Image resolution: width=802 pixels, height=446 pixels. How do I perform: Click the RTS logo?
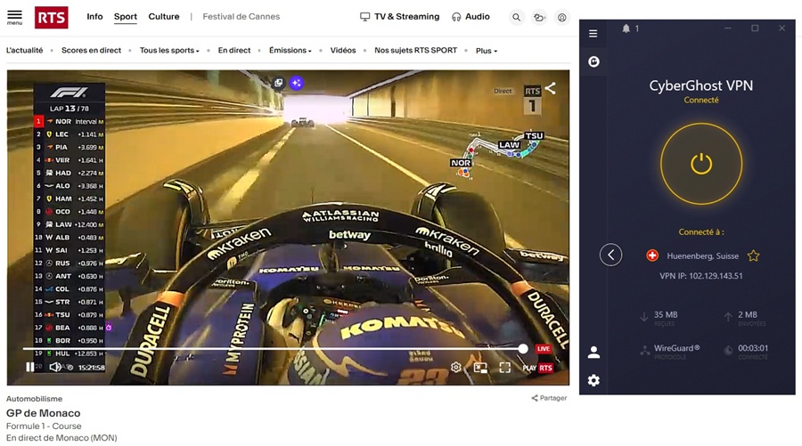coord(51,18)
